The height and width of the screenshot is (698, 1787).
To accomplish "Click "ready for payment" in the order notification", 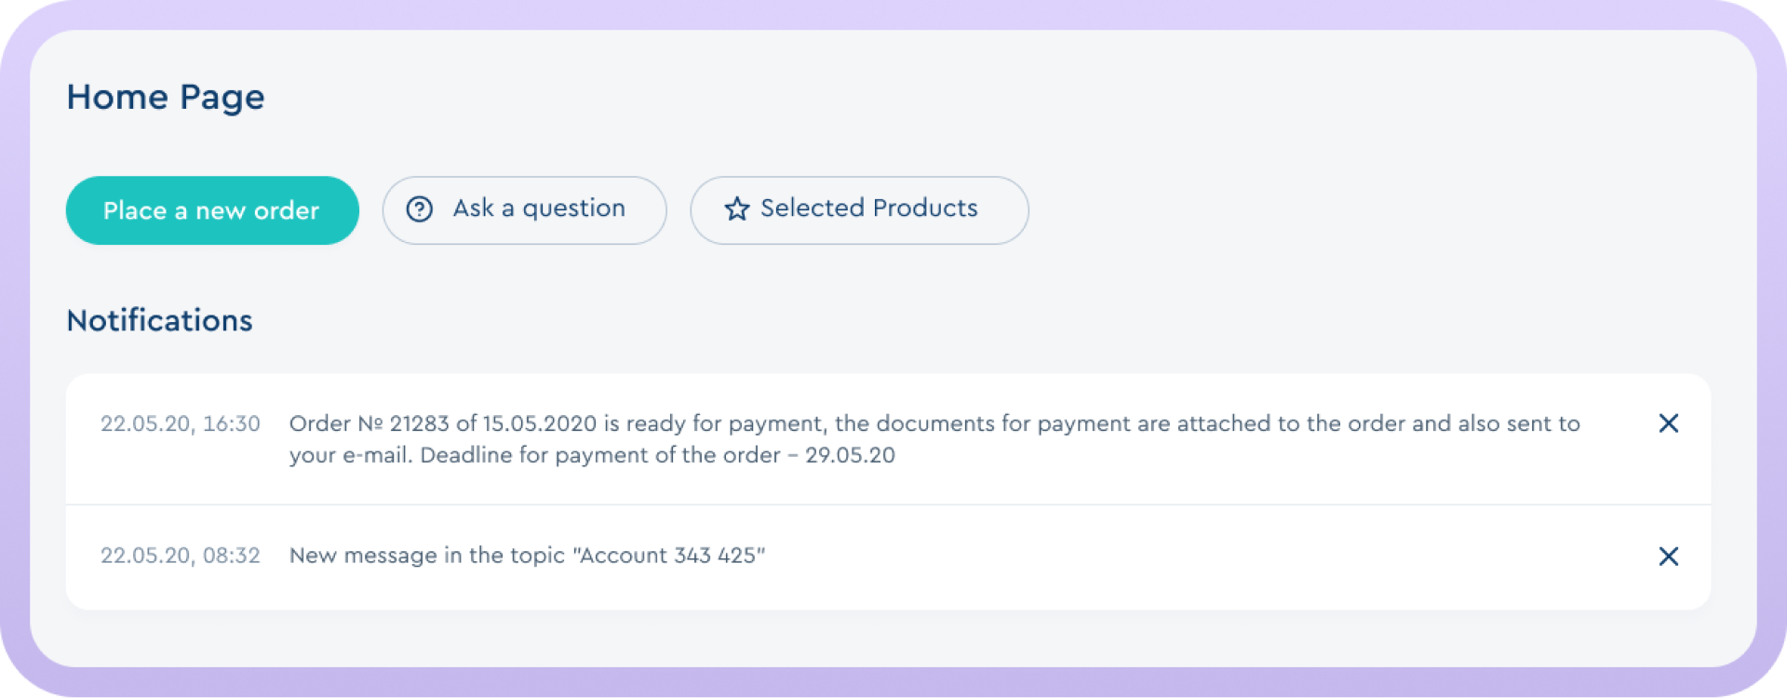I will pos(725,424).
